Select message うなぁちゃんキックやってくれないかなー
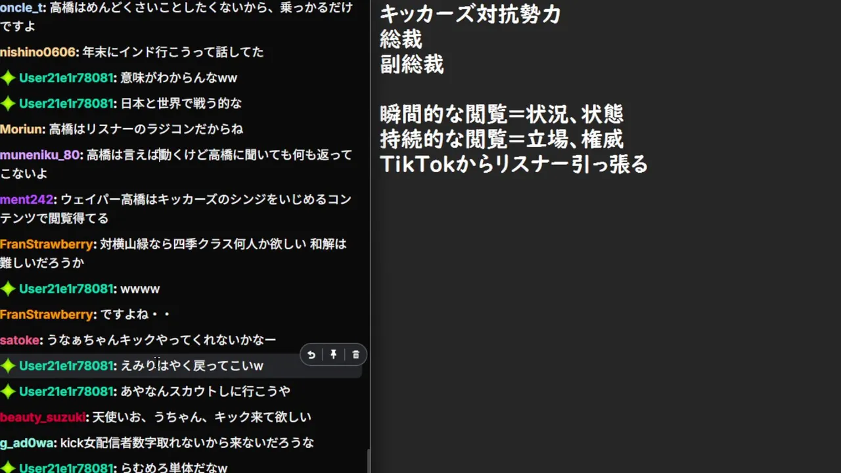This screenshot has width=841, height=473. (162, 340)
